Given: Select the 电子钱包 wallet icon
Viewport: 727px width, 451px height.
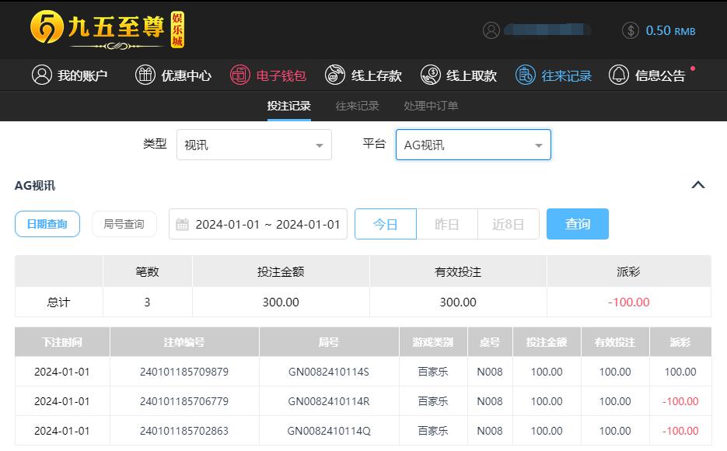Looking at the screenshot, I should coord(240,75).
